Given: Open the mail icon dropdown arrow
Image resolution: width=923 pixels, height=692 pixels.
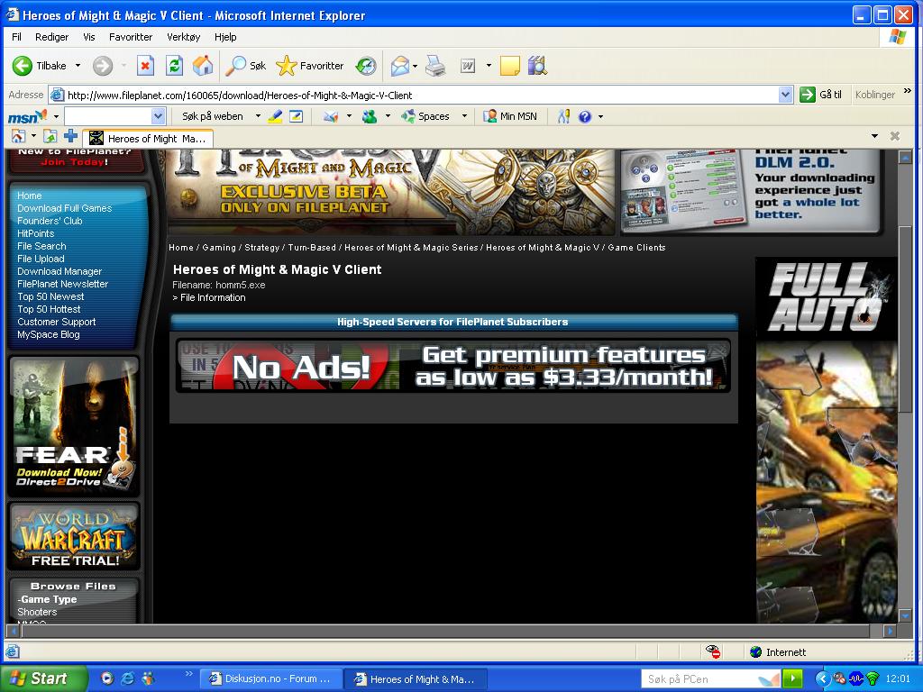Looking at the screenshot, I should 416,66.
